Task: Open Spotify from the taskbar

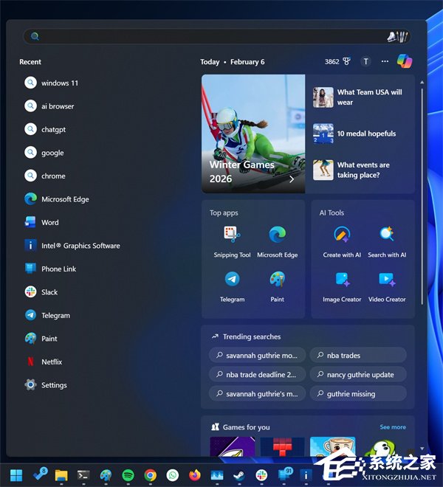Action: [x=128, y=475]
